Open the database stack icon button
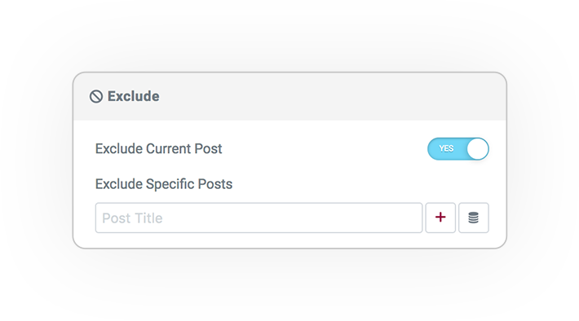Viewport: 579px width, 321px height. [x=473, y=218]
